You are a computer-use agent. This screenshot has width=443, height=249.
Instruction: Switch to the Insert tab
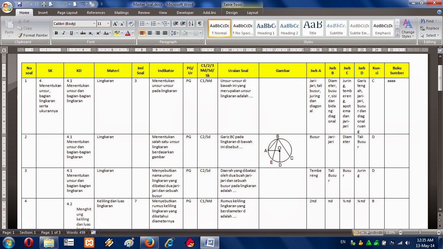point(43,13)
